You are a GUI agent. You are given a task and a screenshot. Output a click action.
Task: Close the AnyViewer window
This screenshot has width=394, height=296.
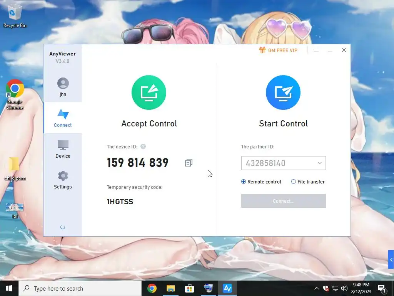pos(344,50)
